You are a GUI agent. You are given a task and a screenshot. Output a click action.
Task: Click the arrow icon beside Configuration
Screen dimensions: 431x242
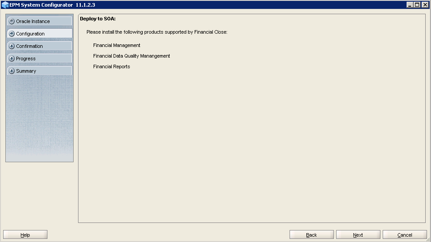pyautogui.click(x=12, y=34)
